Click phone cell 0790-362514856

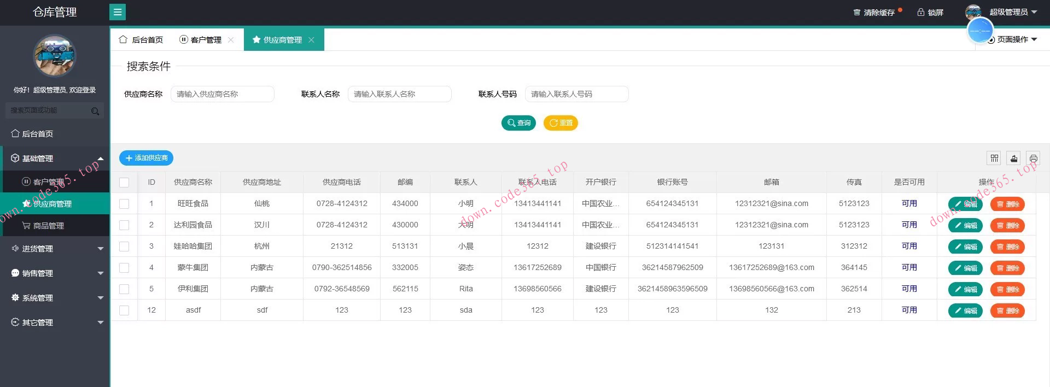coord(342,268)
